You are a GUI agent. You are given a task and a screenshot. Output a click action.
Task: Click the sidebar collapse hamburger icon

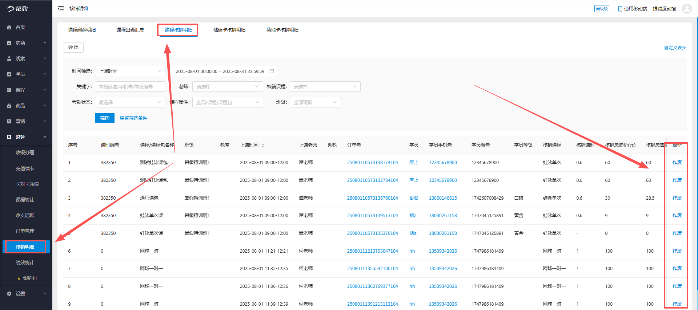(61, 9)
